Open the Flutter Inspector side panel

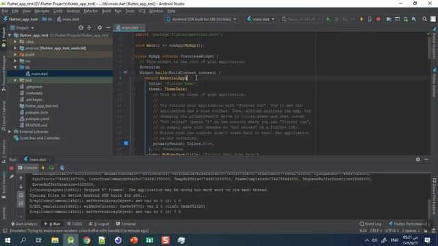point(435,44)
